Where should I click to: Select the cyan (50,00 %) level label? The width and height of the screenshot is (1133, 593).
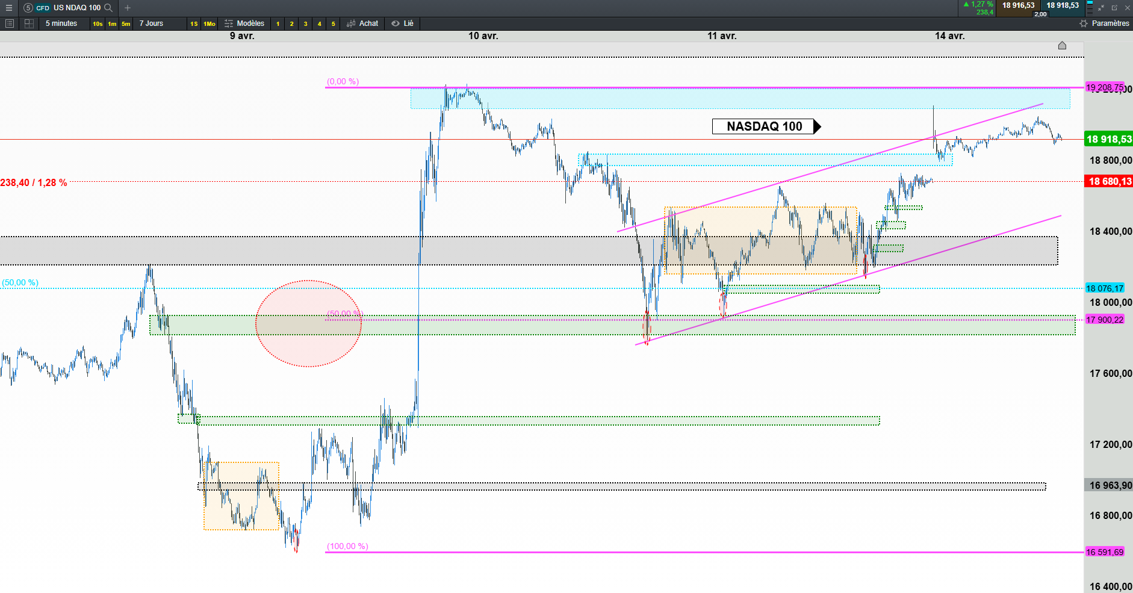[20, 282]
